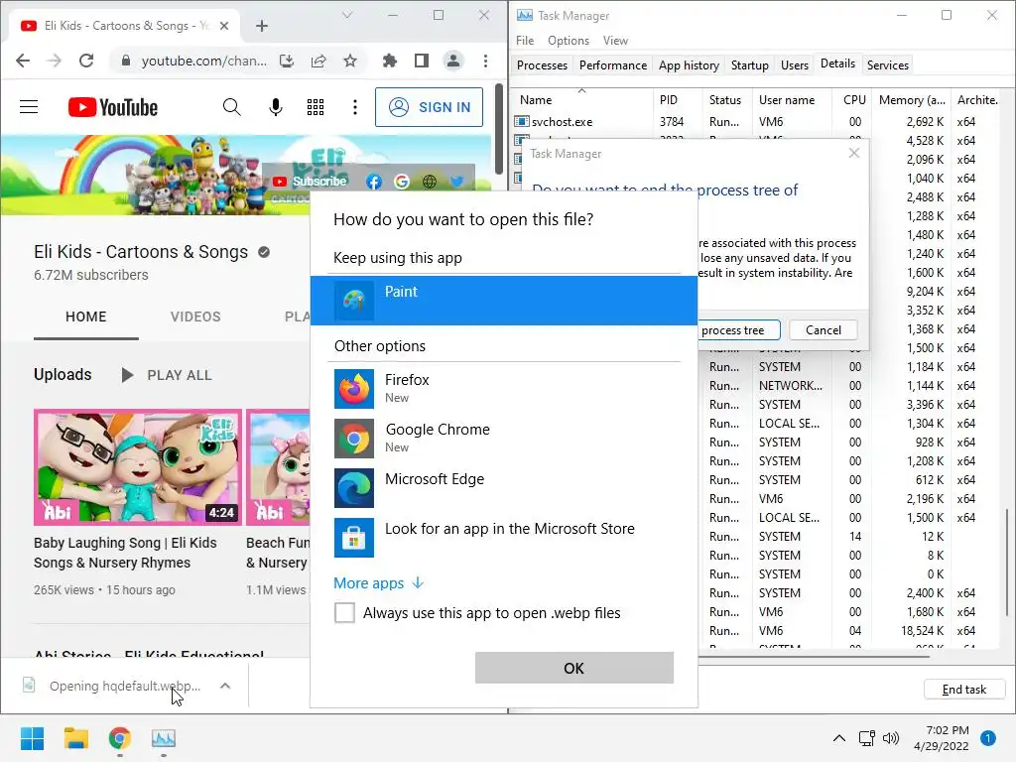This screenshot has width=1016, height=762.
Task: Open the Chrome three-dot menu
Action: (485, 61)
